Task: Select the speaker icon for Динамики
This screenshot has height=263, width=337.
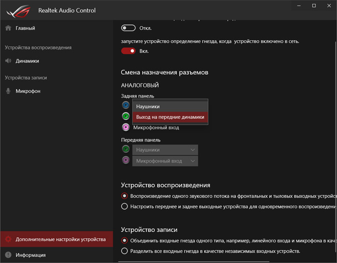Action: (x=8, y=61)
